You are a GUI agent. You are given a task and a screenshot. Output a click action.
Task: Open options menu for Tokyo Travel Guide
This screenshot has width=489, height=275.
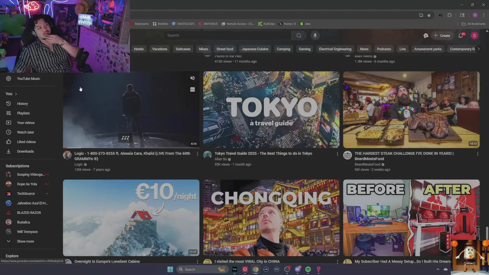[337, 154]
